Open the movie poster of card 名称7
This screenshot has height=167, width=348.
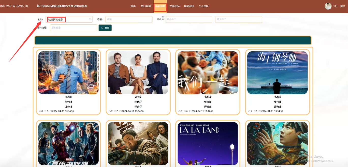tap(138, 73)
